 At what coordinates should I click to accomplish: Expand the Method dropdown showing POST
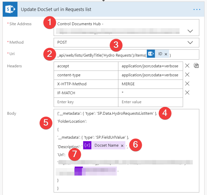(x=190, y=43)
